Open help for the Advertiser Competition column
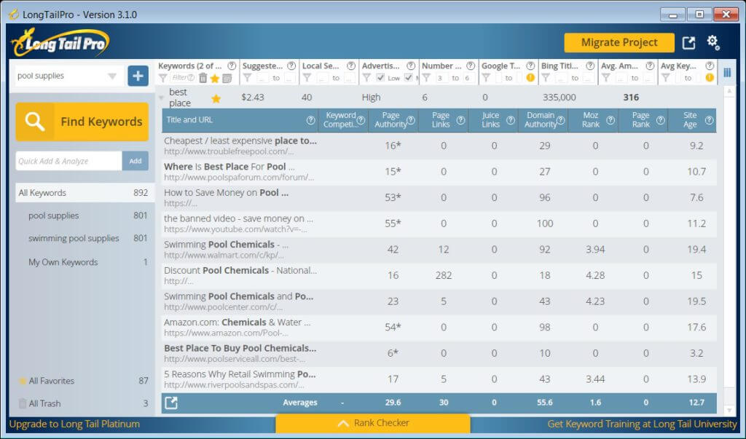 coord(411,66)
